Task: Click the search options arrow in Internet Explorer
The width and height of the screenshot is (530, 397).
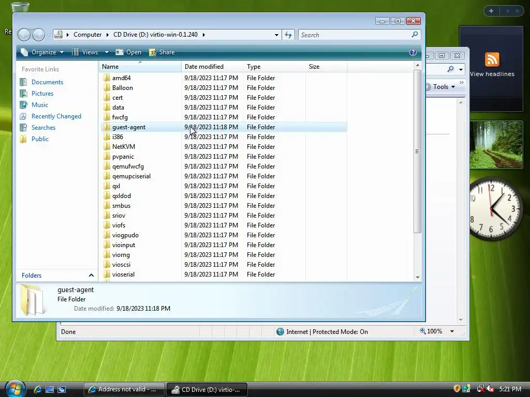Action: [461, 69]
